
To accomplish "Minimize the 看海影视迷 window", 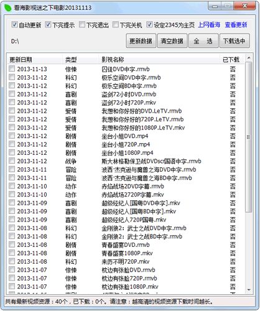I will pyautogui.click(x=215, y=7).
